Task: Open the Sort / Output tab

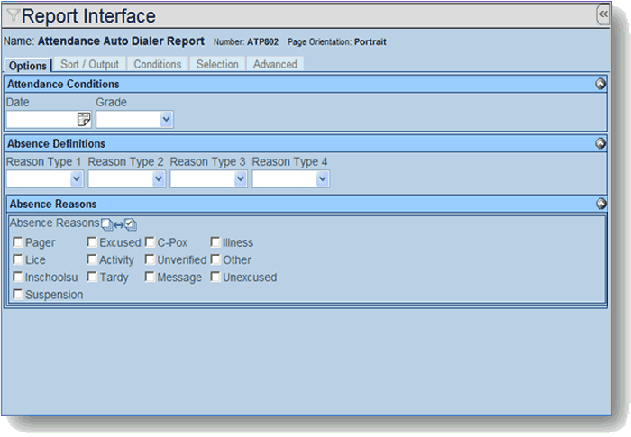Action: point(89,64)
